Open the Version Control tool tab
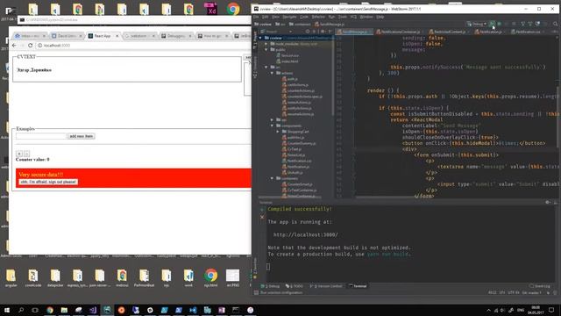The height and width of the screenshot is (316, 561). click(x=326, y=286)
